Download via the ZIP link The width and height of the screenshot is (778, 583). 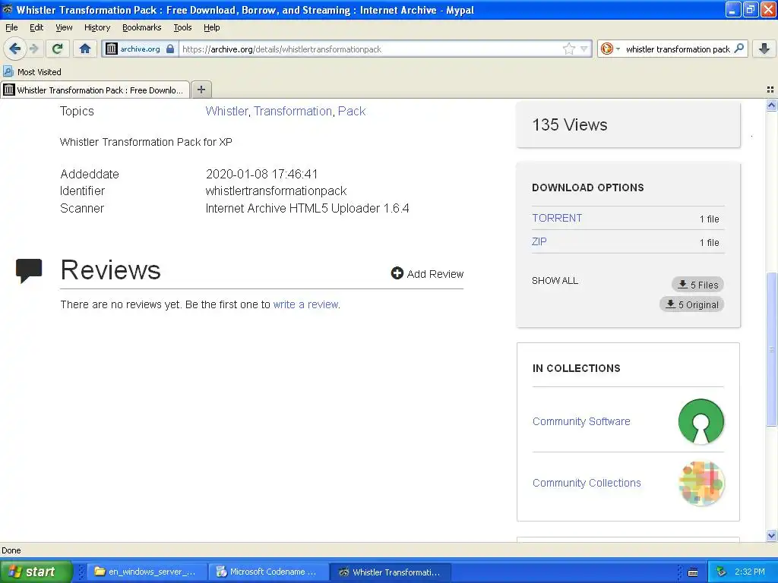tap(539, 241)
